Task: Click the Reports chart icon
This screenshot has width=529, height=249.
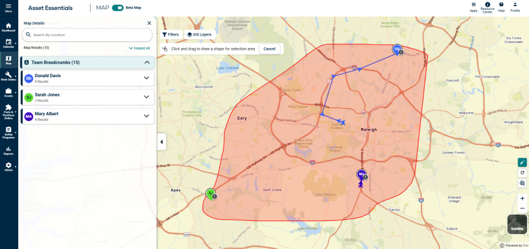Action: pyautogui.click(x=9, y=150)
